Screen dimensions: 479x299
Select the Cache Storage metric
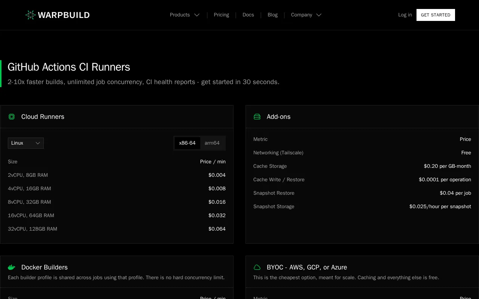point(270,166)
